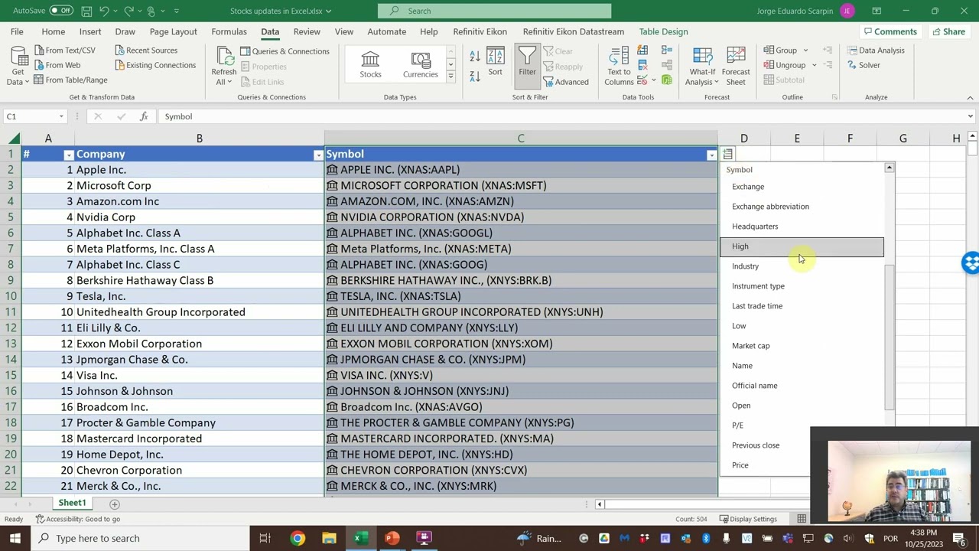The width and height of the screenshot is (979, 551).
Task: Open the File menu
Action: tap(17, 31)
